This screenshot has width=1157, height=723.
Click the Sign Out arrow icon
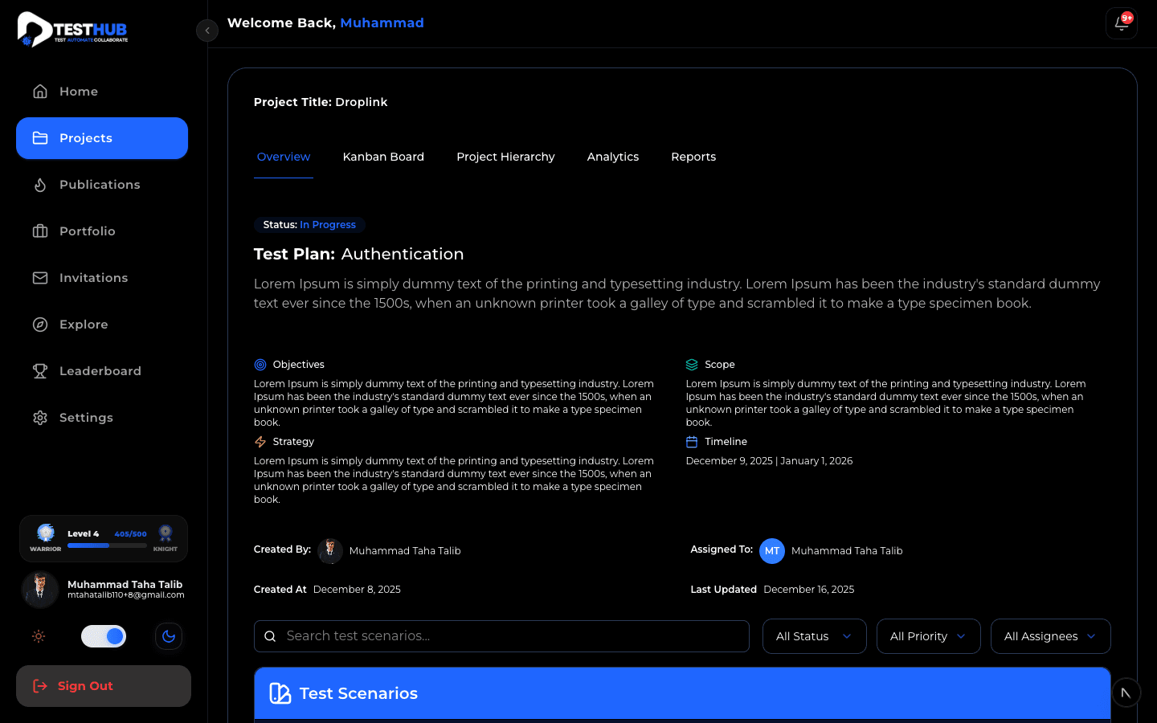click(40, 686)
